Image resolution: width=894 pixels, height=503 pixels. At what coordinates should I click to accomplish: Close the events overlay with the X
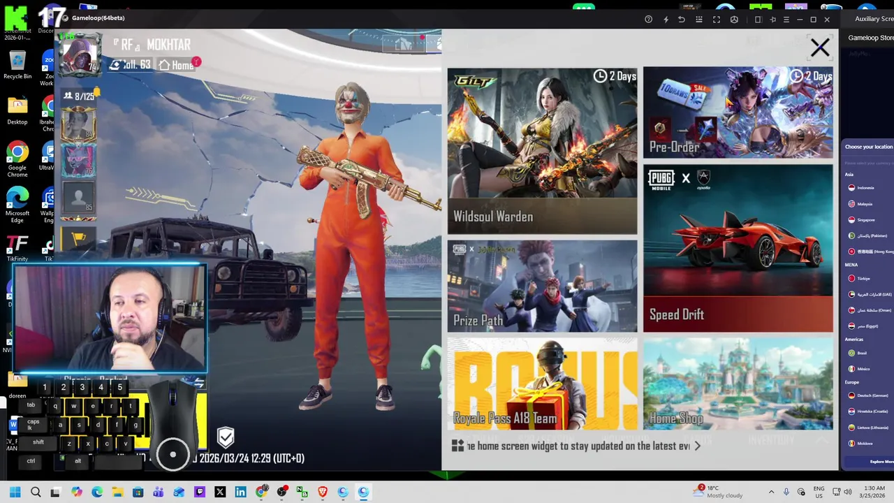tap(819, 48)
